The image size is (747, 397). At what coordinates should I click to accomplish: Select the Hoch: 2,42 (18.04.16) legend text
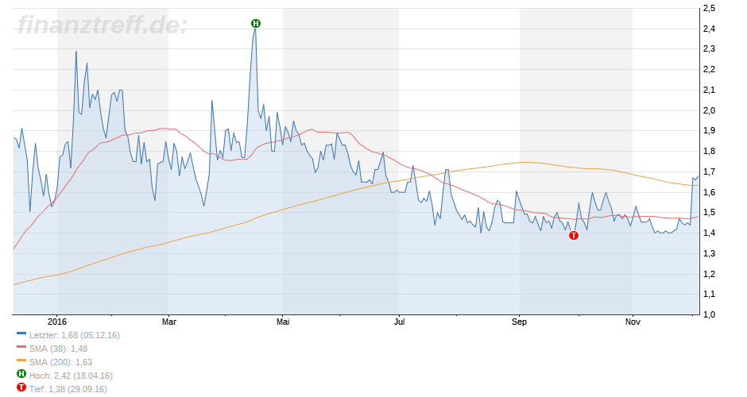71,376
